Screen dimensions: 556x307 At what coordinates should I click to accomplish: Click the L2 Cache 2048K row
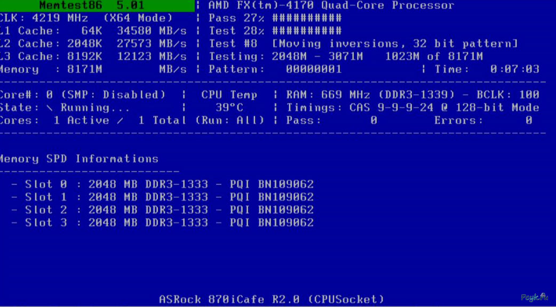[x=93, y=44]
